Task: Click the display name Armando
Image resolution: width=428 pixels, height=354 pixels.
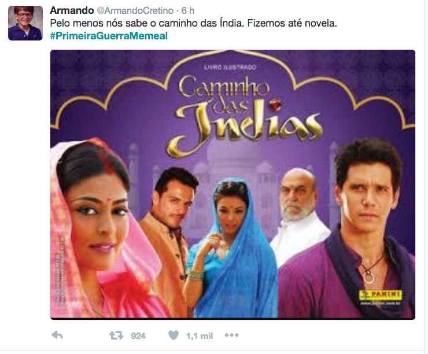Action: pyautogui.click(x=72, y=10)
